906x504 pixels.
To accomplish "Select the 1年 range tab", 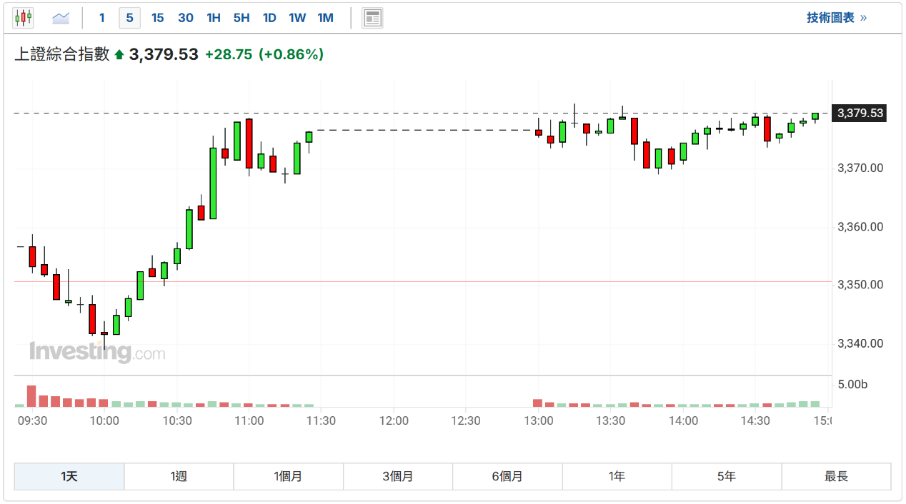I will pyautogui.click(x=617, y=476).
